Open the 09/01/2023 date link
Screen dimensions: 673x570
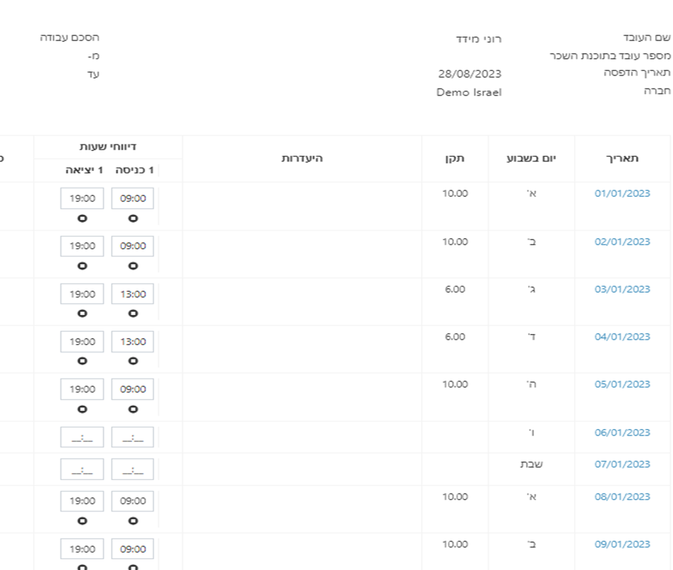622,544
